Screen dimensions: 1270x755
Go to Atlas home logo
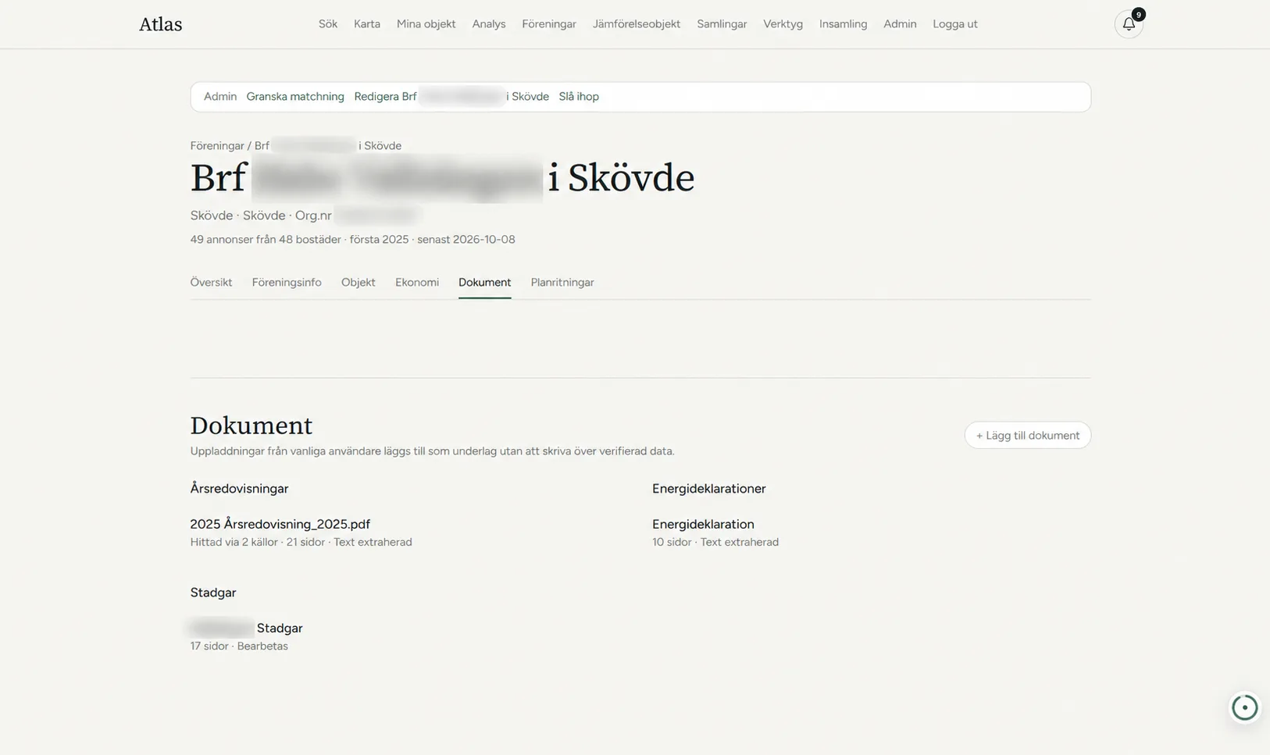click(161, 24)
